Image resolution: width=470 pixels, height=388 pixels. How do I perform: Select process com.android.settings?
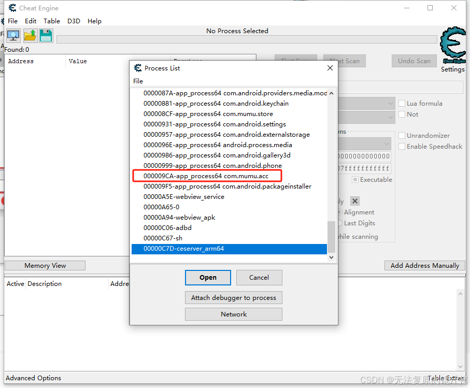pos(229,124)
